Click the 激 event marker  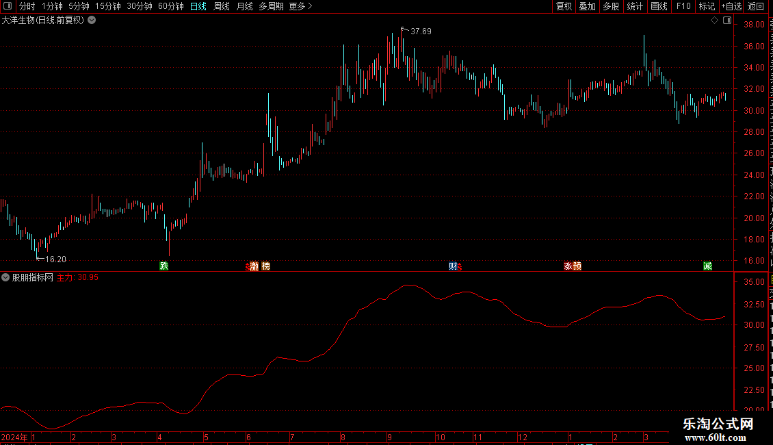click(x=254, y=266)
